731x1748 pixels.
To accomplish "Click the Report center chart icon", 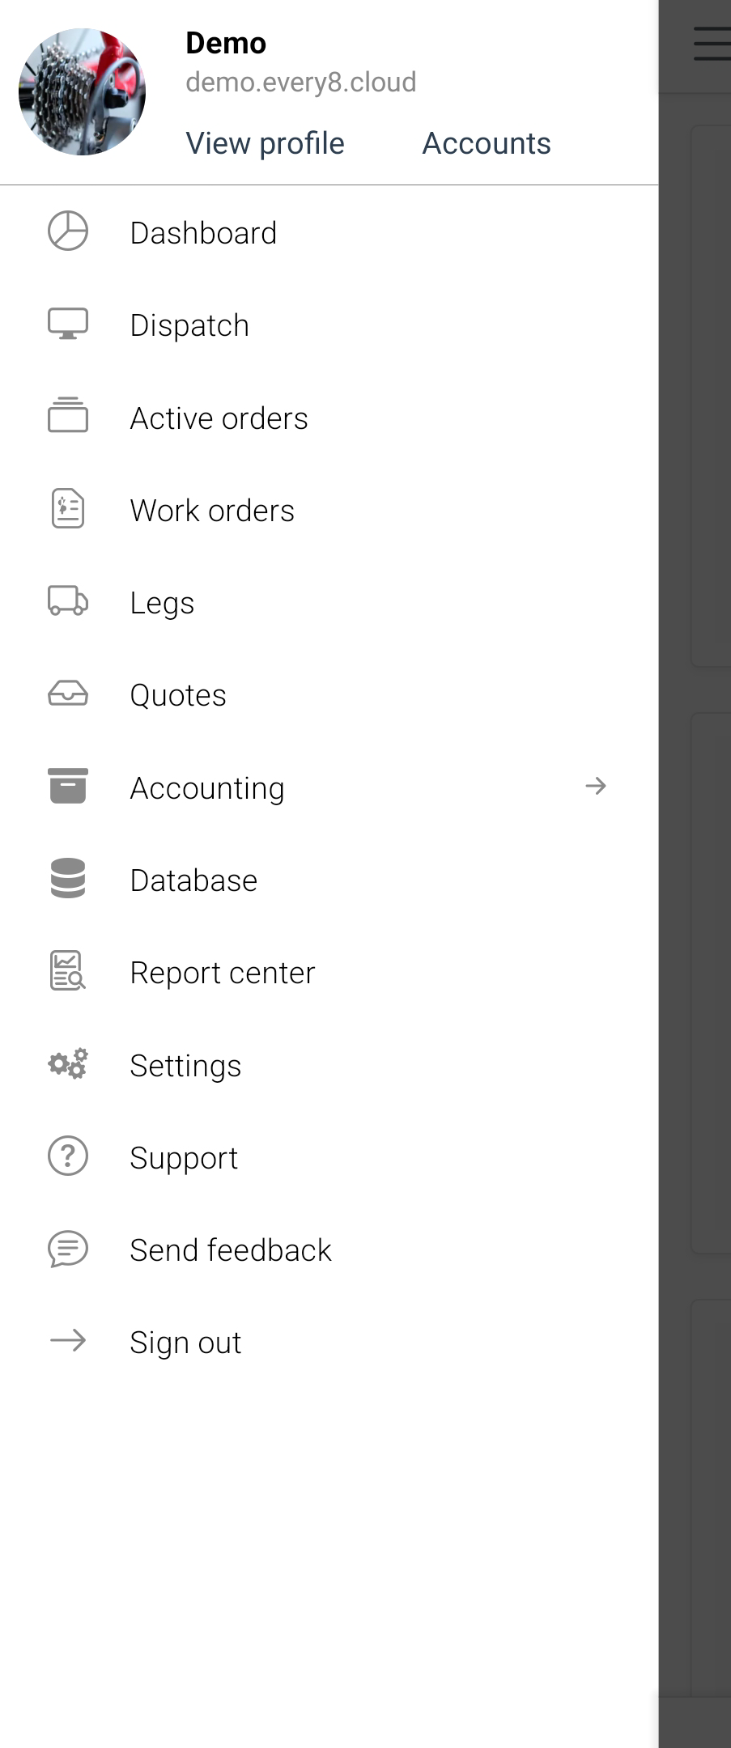I will coord(68,971).
